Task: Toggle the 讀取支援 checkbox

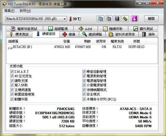Action: coord(12,81)
